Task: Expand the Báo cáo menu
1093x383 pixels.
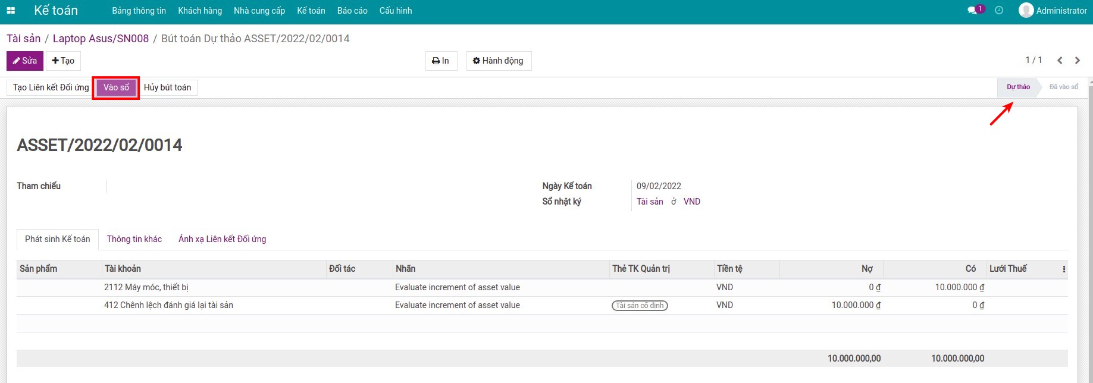Action: pyautogui.click(x=352, y=11)
